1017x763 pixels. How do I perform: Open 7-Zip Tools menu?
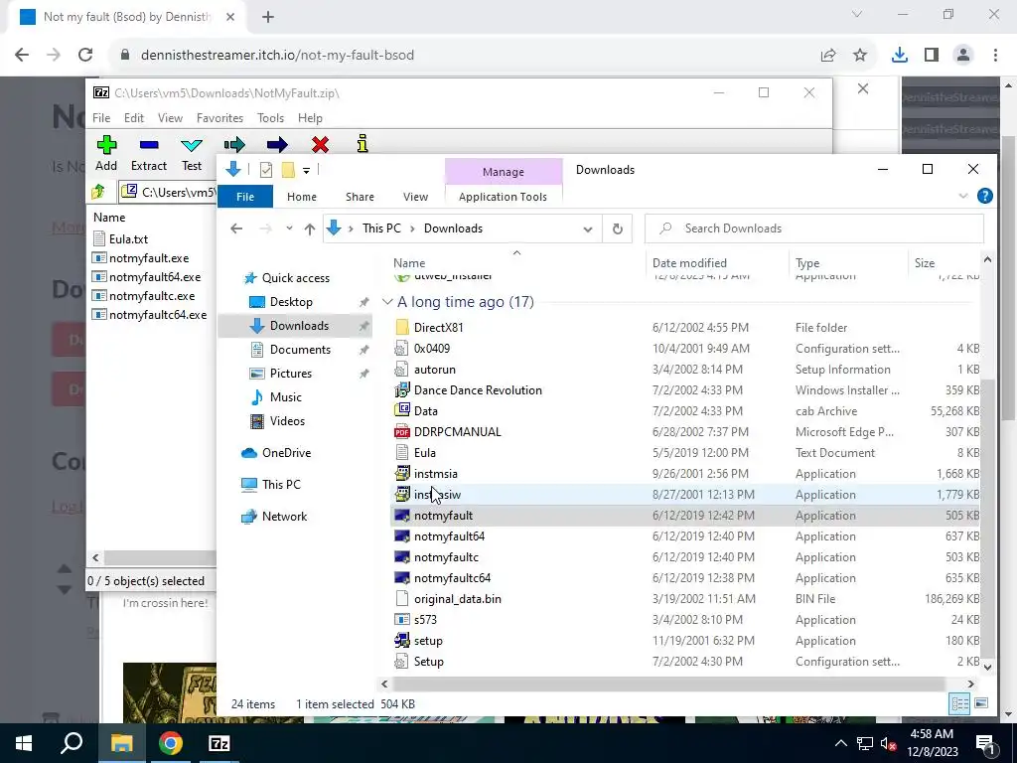(270, 118)
